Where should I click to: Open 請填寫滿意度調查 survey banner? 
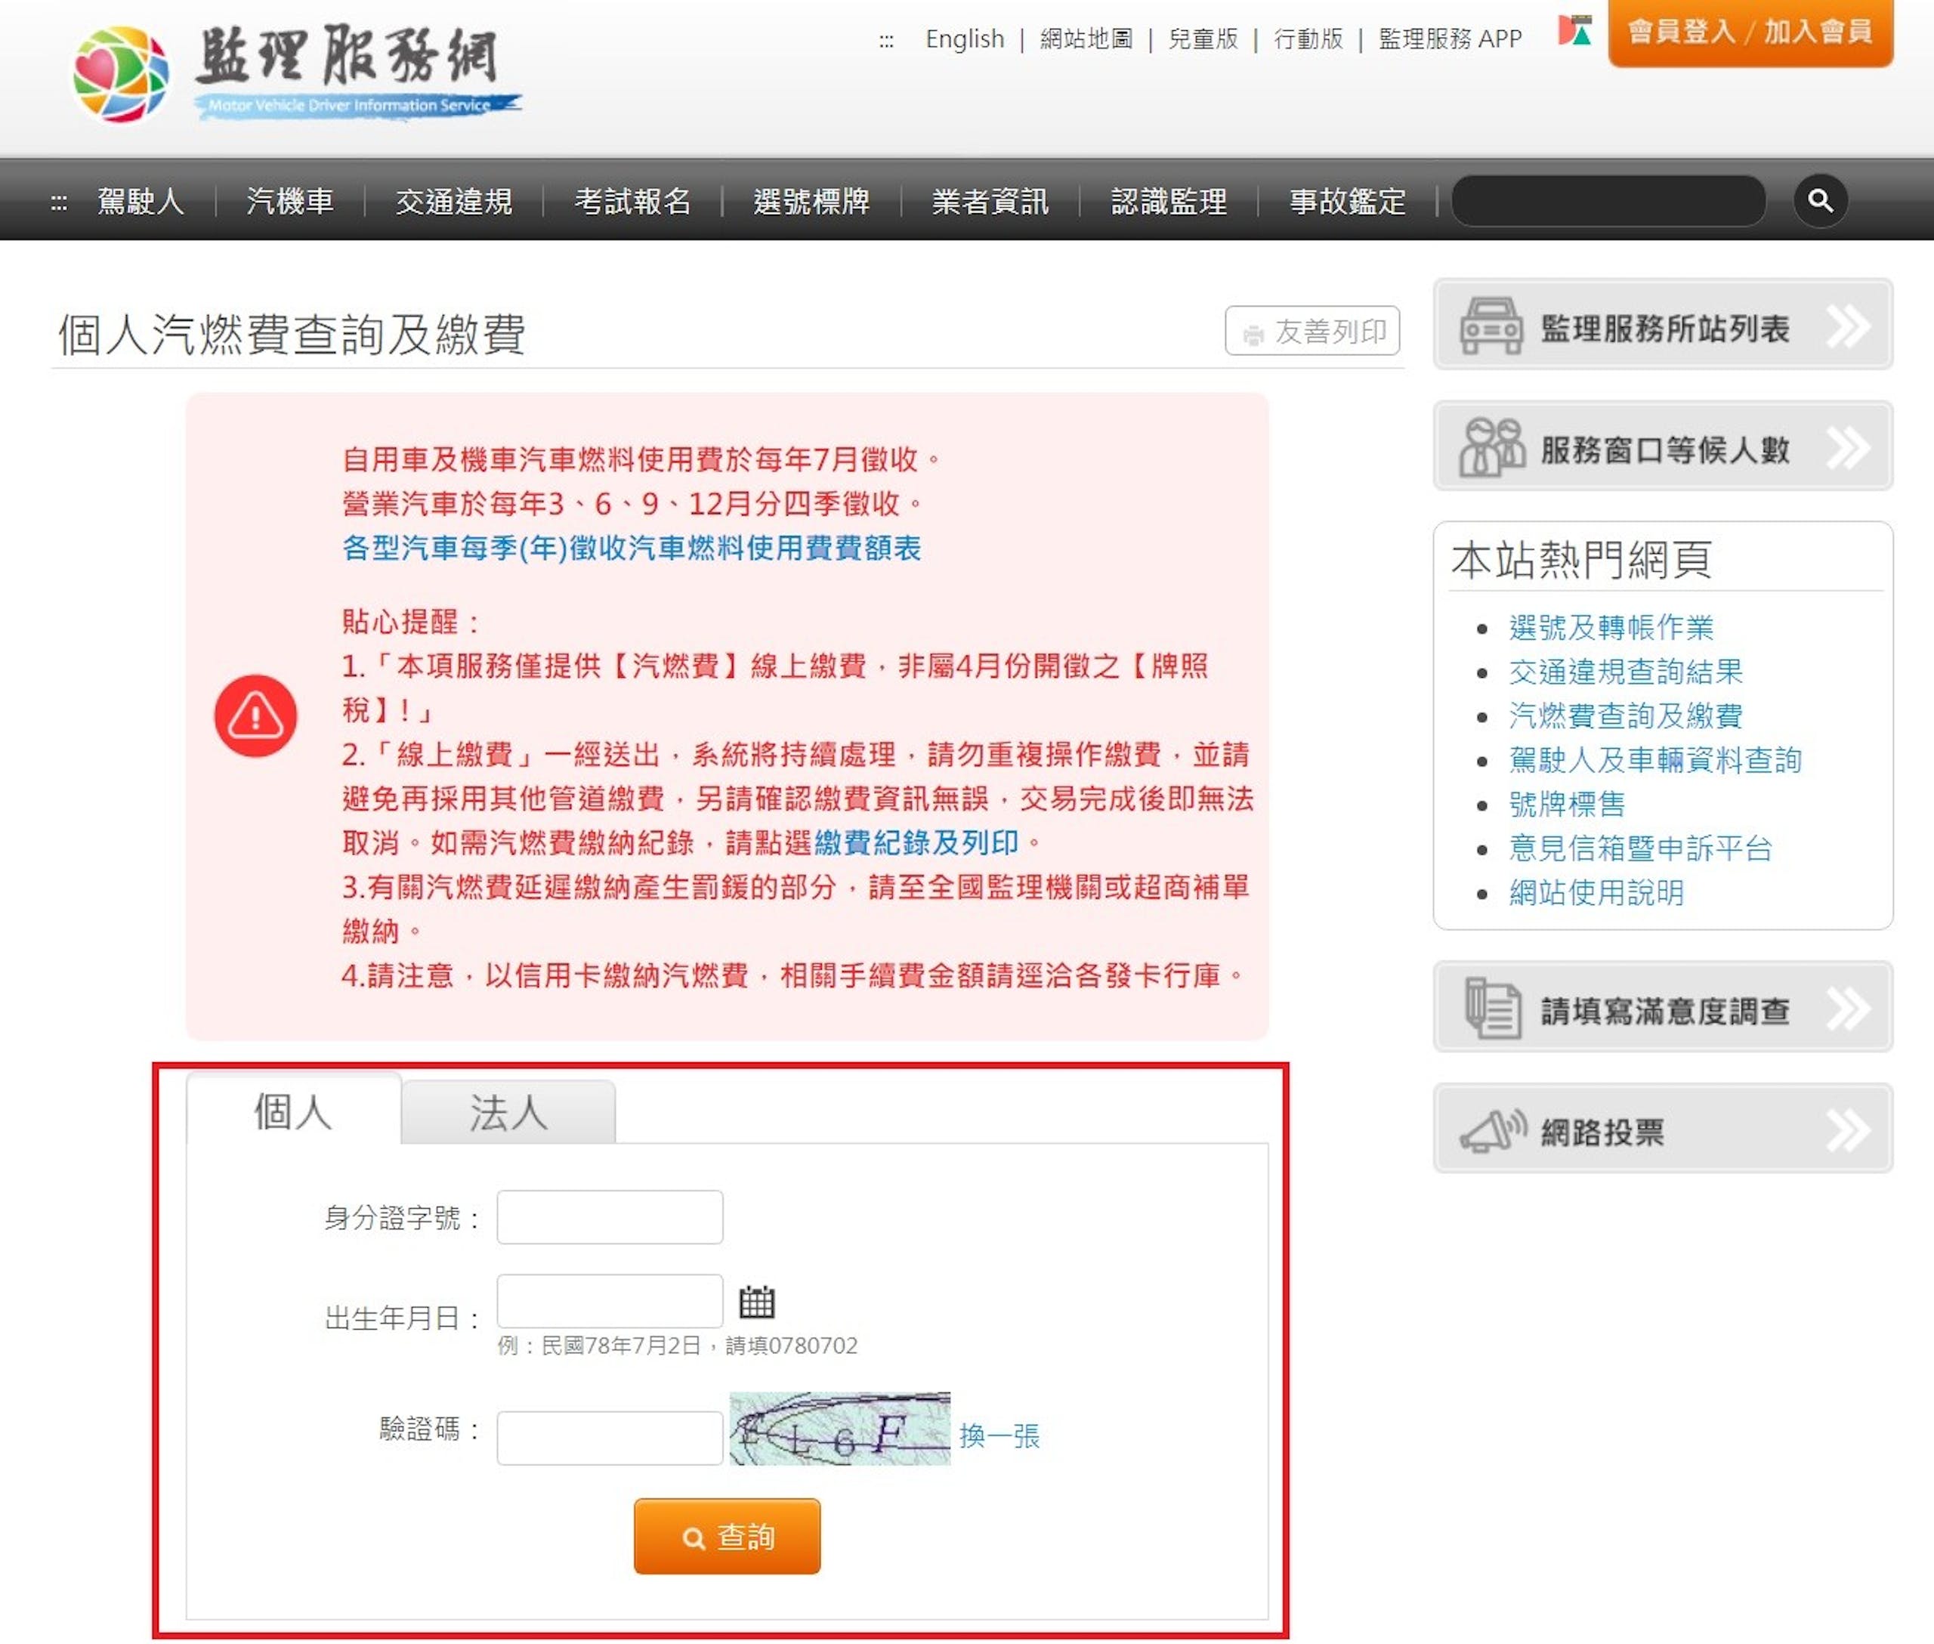pyautogui.click(x=1663, y=1009)
